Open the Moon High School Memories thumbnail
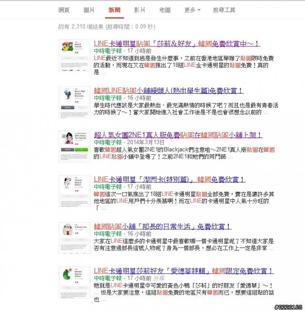 click(74, 102)
